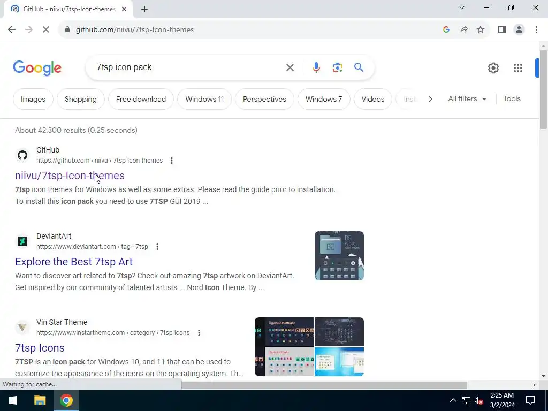This screenshot has width=548, height=411.
Task: Expand the All filters dropdown
Action: [467, 99]
